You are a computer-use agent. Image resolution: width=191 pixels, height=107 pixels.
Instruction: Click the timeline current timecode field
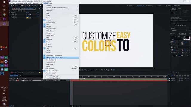pyautogui.click(x=14, y=75)
